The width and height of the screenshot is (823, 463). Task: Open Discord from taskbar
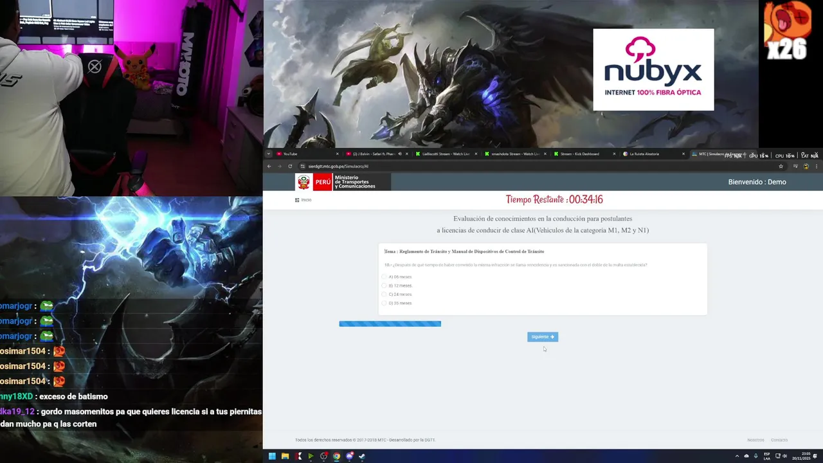350,457
